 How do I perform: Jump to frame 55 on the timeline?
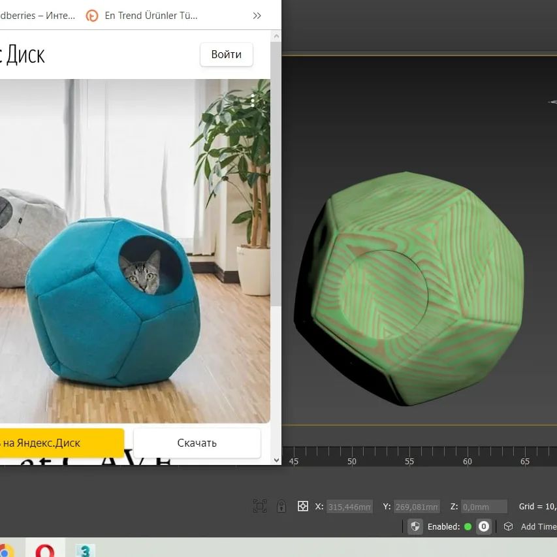(x=409, y=461)
